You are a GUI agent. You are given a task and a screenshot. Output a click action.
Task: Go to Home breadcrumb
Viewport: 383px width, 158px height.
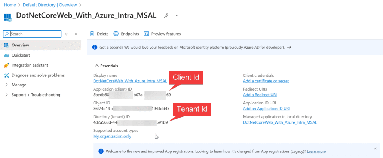pyautogui.click(x=10, y=5)
